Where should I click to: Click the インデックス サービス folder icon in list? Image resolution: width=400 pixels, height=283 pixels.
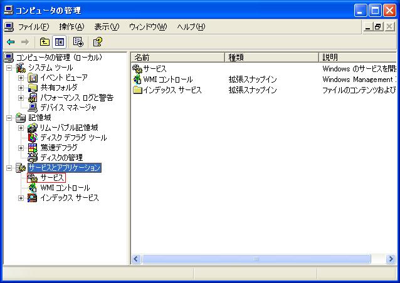click(x=137, y=90)
